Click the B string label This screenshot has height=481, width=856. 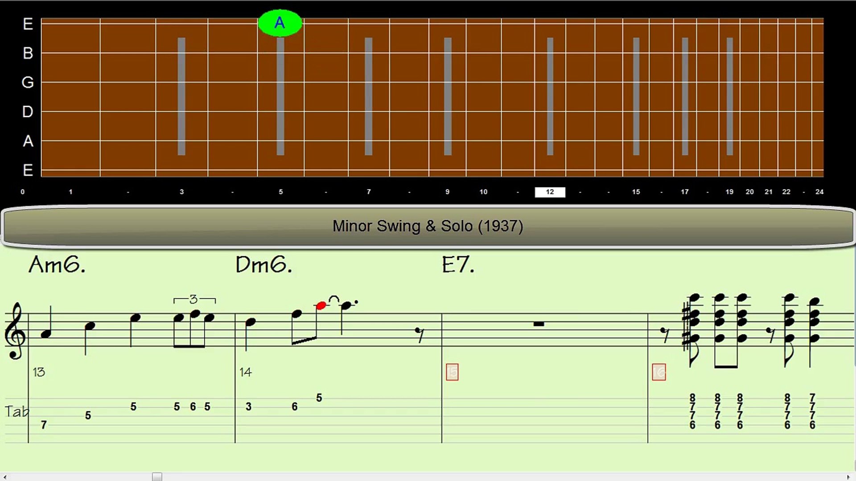coord(28,53)
